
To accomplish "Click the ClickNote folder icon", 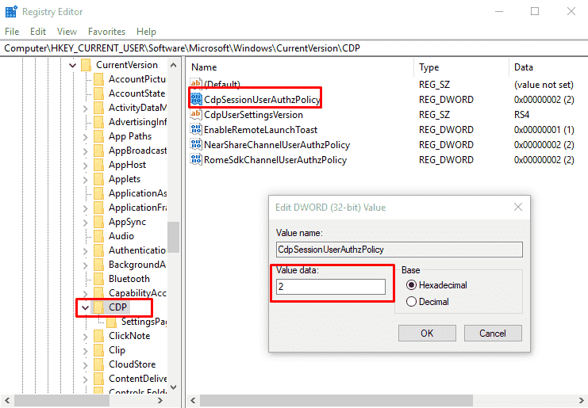I will coord(99,336).
